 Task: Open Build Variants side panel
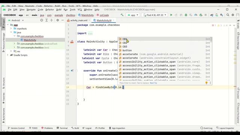pos(3,115)
